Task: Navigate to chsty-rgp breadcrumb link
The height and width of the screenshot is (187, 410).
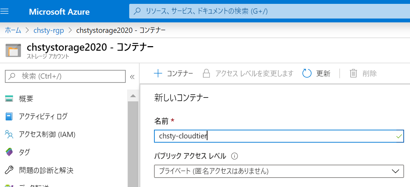Action: [49, 30]
